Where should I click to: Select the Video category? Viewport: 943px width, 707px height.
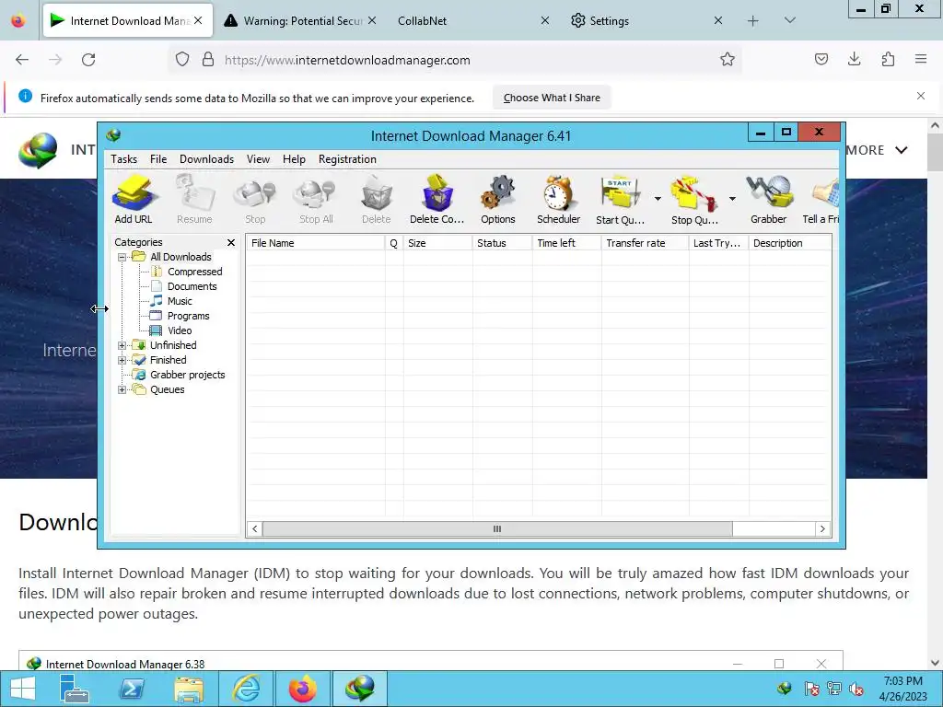180,330
